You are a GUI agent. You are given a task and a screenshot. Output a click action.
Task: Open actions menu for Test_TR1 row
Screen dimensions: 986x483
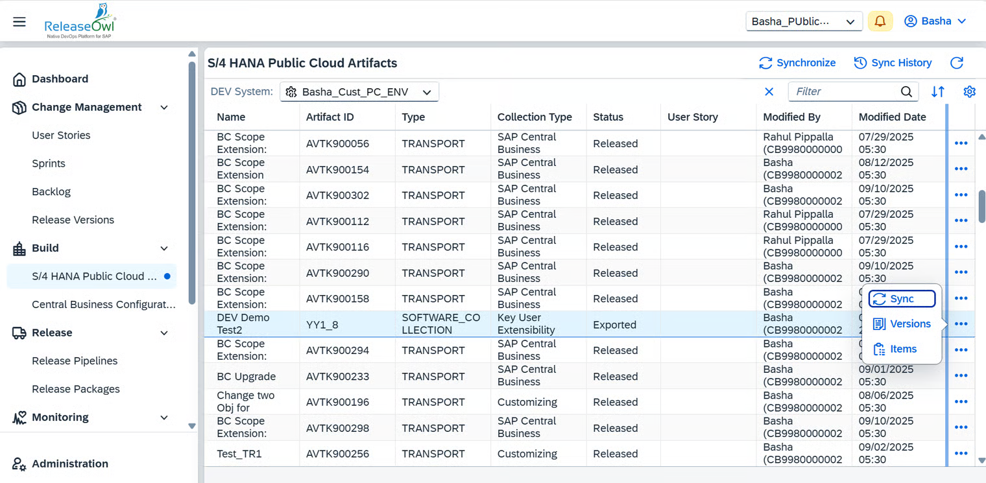tap(961, 453)
